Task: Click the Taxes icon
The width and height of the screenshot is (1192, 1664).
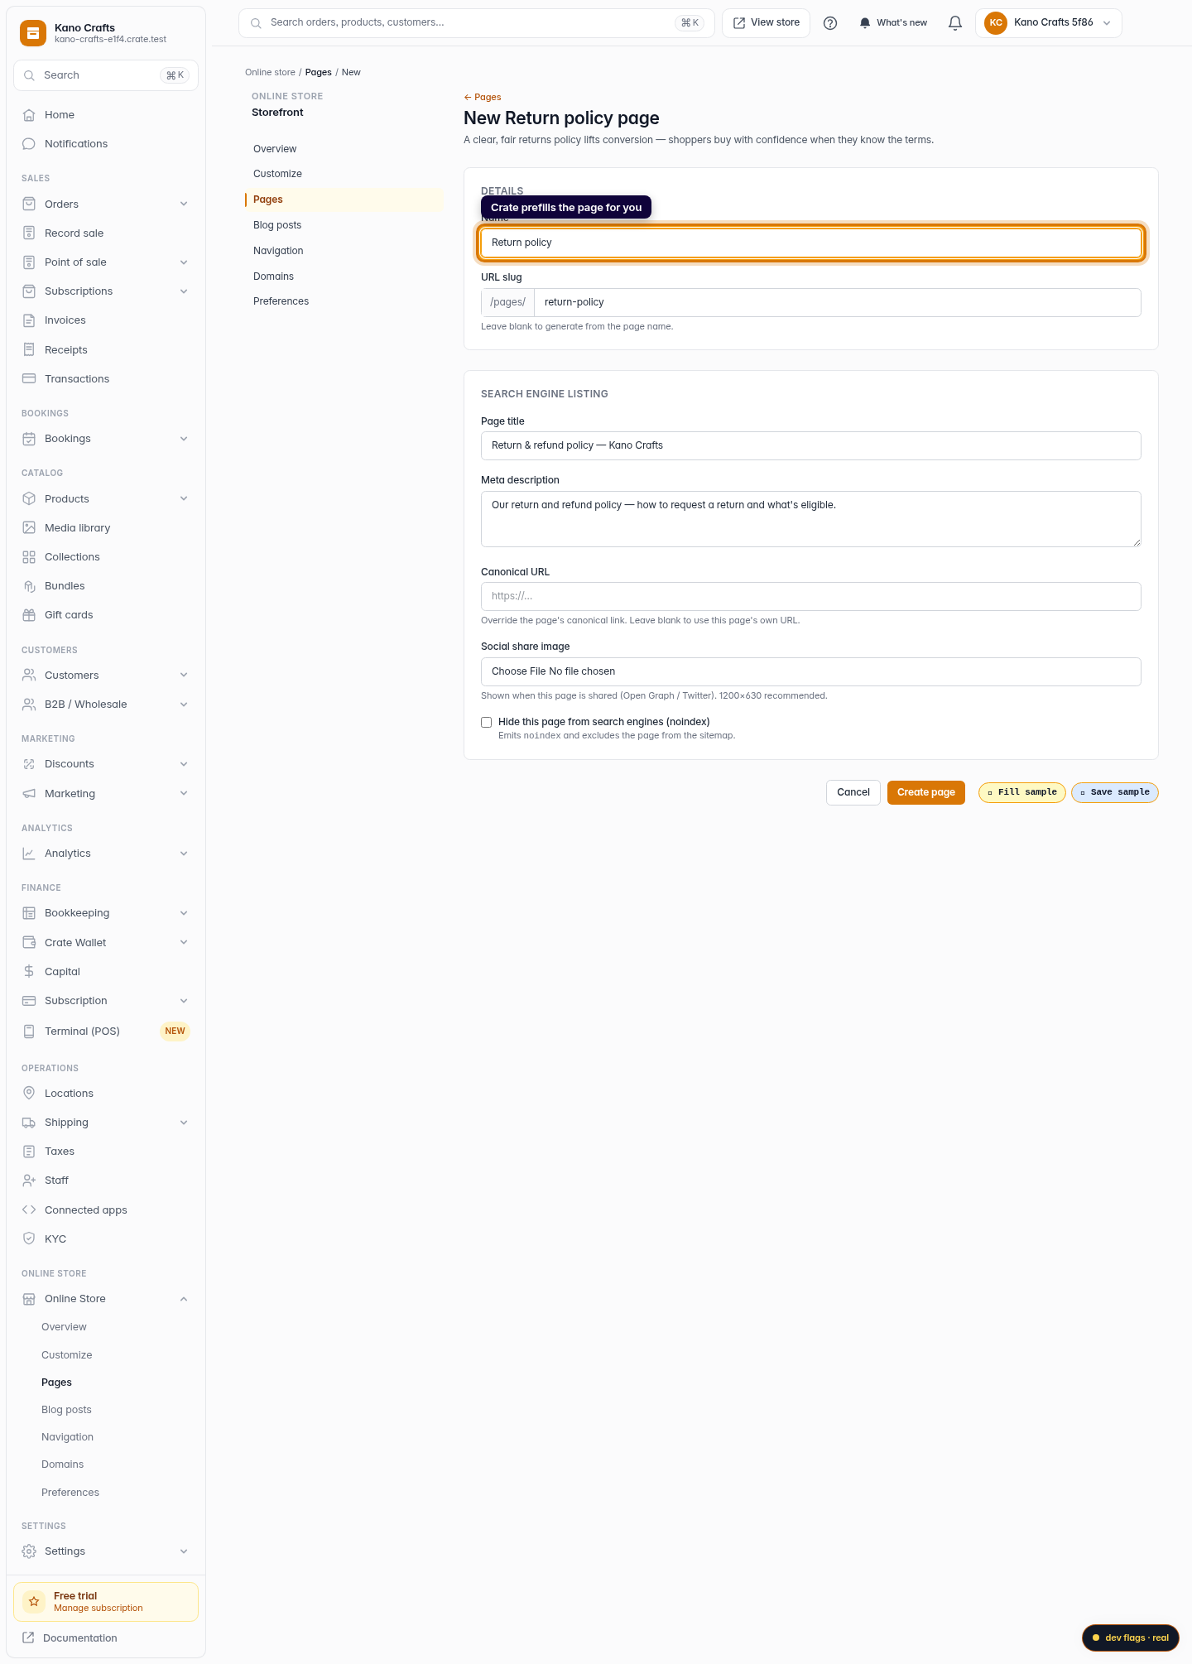Action: pos(29,1152)
